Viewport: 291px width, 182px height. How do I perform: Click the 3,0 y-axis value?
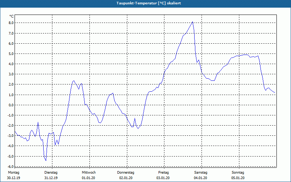(x=11, y=74)
